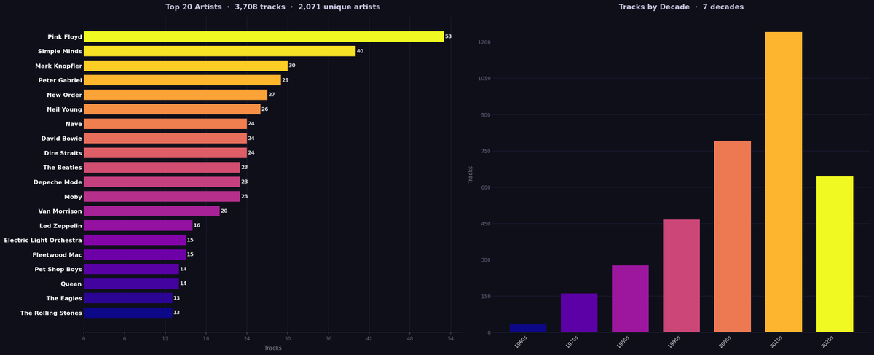The image size is (874, 355).
Task: Click the '1990s' x-axis label
Action: (674, 340)
